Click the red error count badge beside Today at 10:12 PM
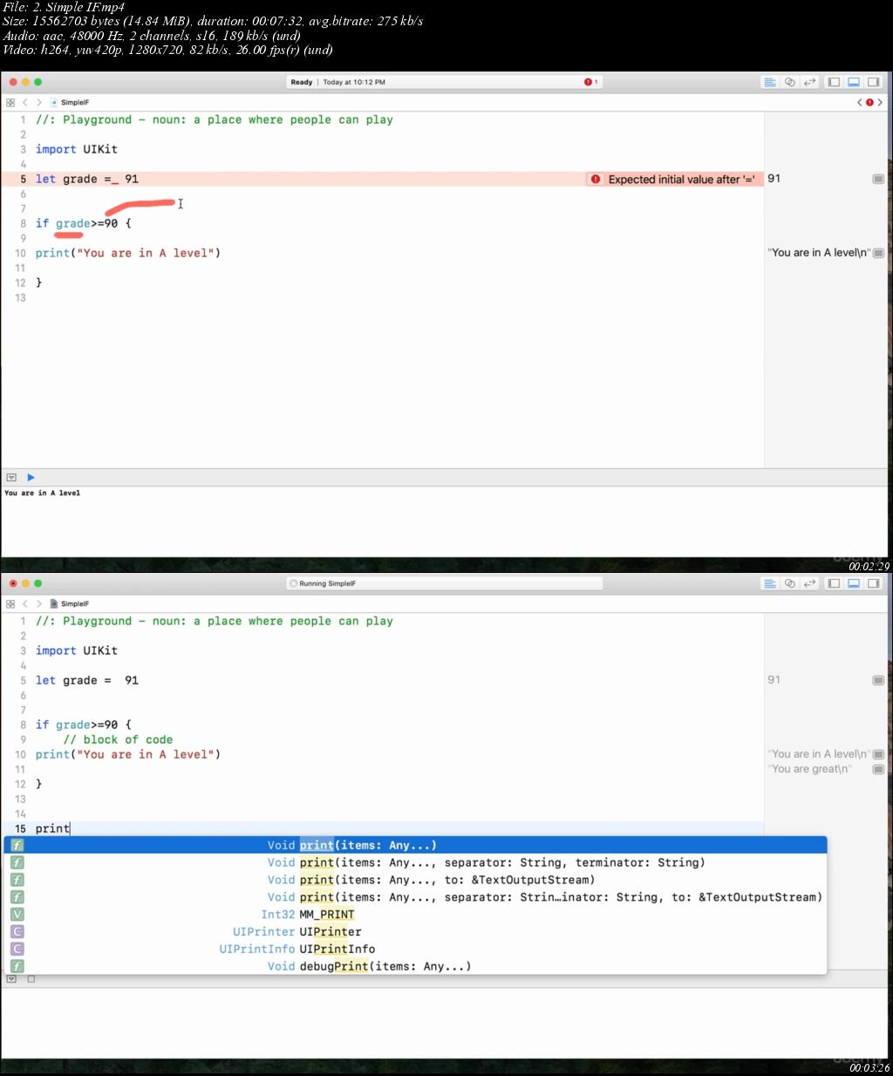Image resolution: width=893 pixels, height=1076 pixels. click(590, 82)
